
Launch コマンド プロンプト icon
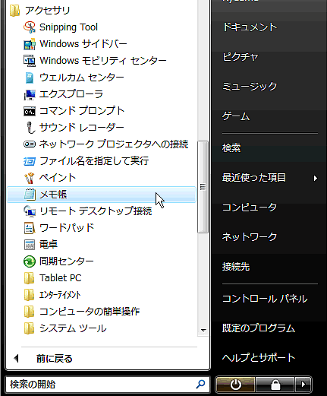click(x=30, y=111)
